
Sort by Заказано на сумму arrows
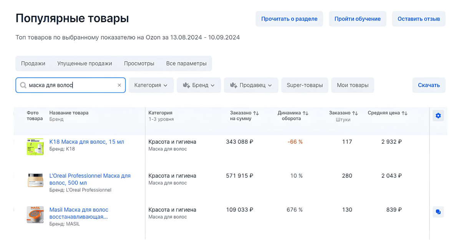(256, 113)
